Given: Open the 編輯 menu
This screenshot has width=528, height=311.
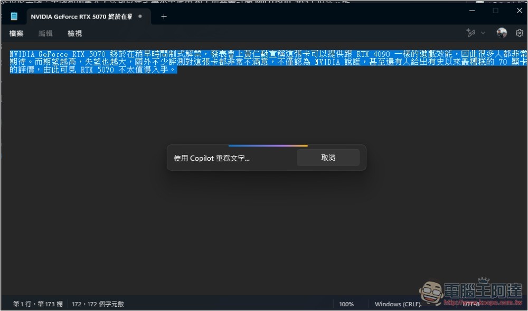Looking at the screenshot, I should [x=45, y=33].
